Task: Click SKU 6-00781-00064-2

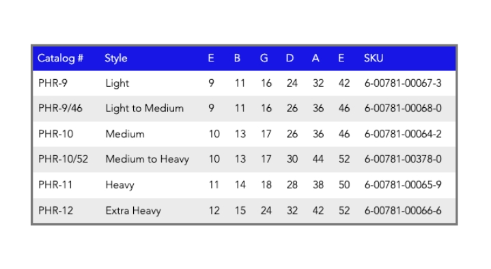Action: pos(403,134)
